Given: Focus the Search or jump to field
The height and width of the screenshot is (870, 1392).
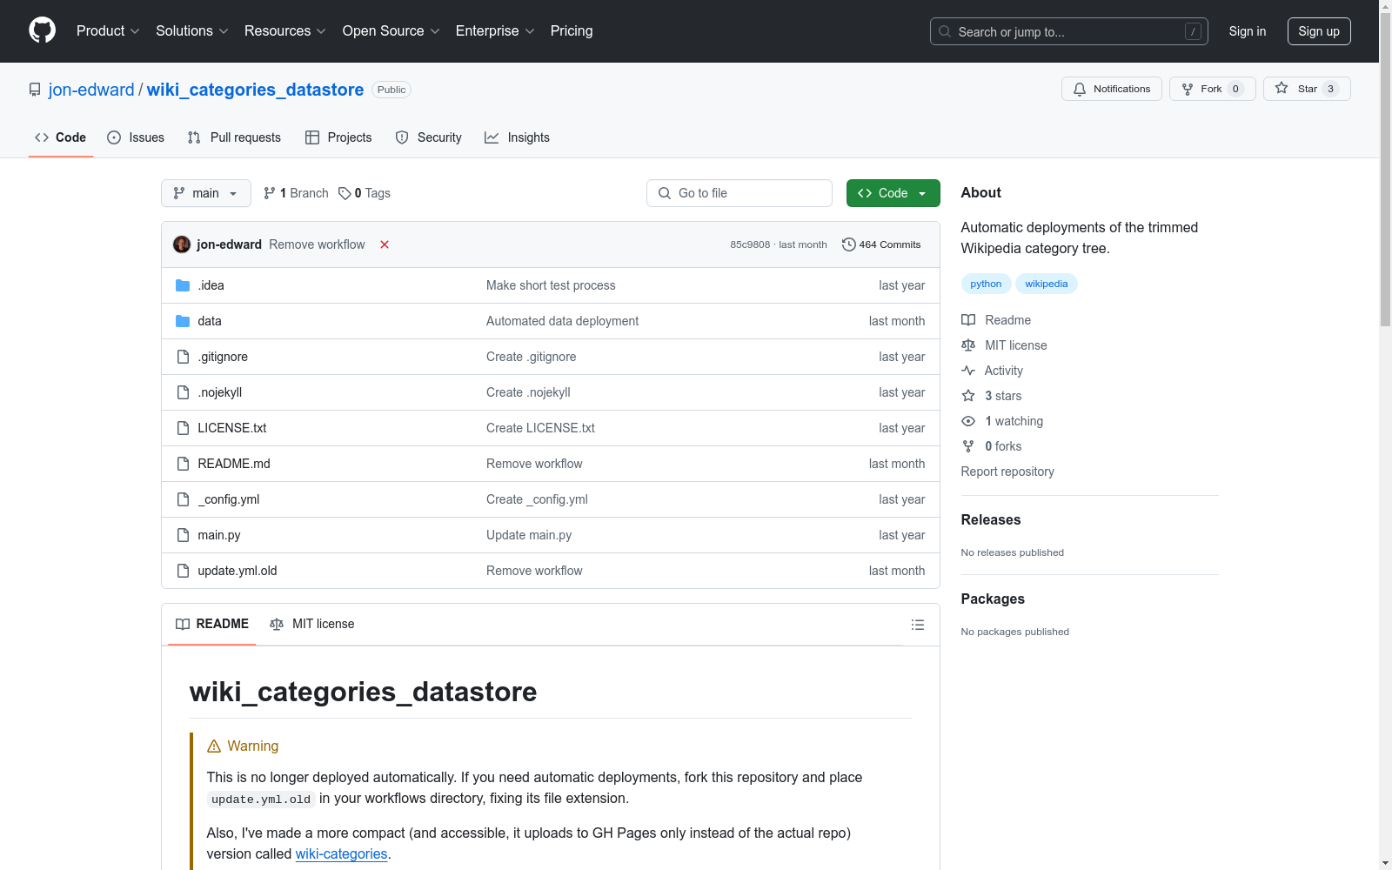Looking at the screenshot, I should 1069,31.
